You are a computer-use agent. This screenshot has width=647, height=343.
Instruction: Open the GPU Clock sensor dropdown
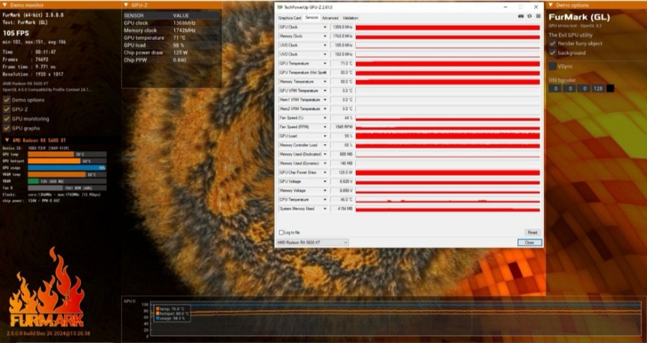[x=325, y=27]
